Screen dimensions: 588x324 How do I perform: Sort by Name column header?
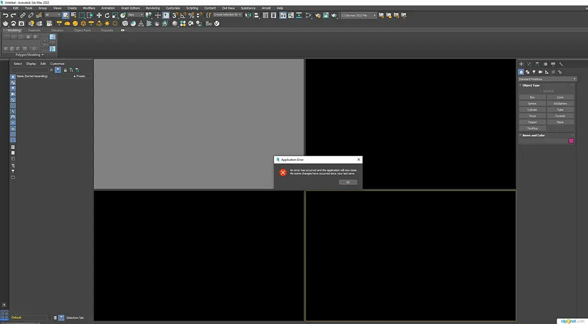[32, 76]
